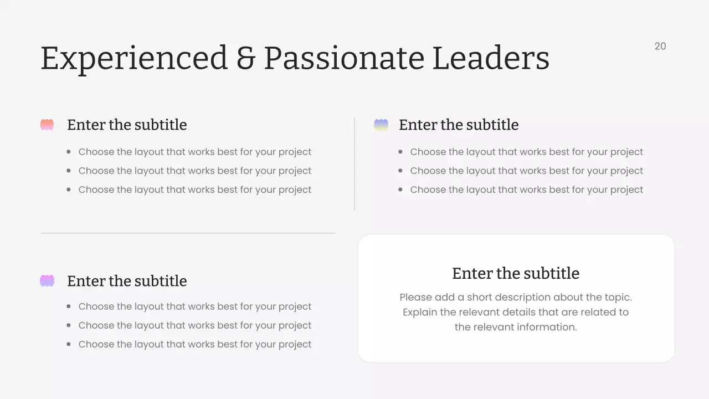Click slide number 20
709x399 pixels.
(660, 47)
